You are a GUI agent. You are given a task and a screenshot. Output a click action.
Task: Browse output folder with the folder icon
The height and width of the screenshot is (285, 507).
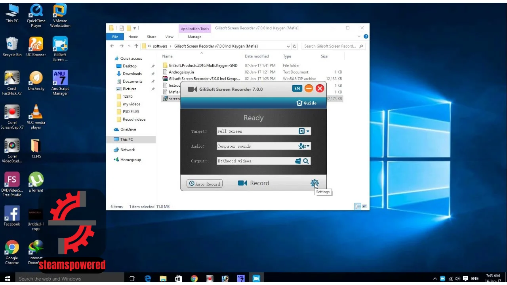[x=298, y=161]
